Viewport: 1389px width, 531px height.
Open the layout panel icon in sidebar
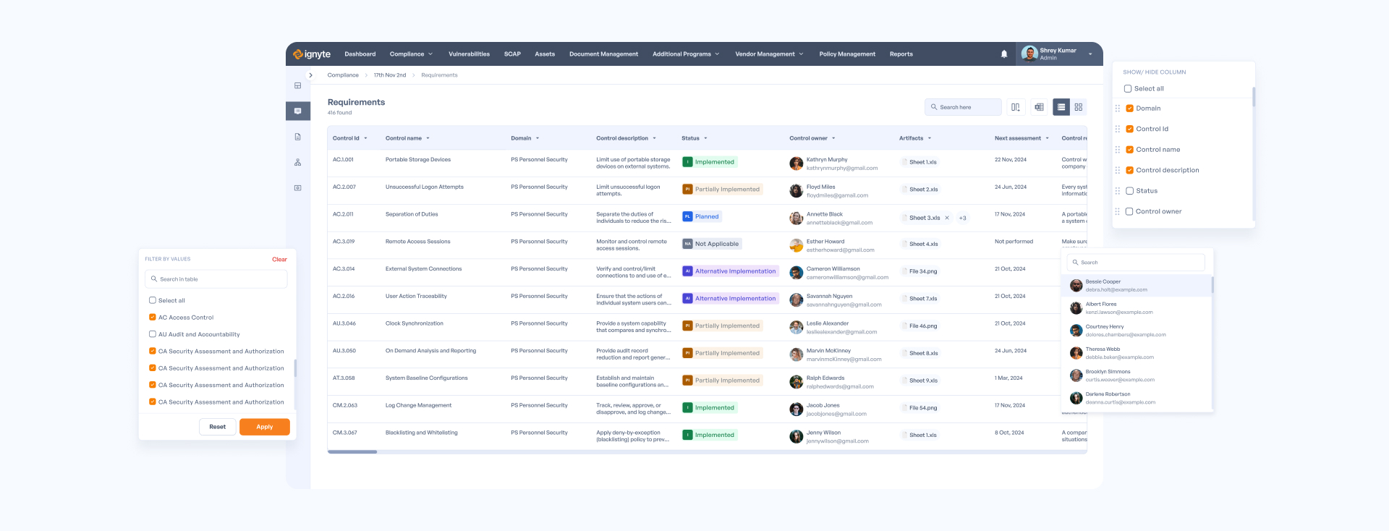[297, 85]
